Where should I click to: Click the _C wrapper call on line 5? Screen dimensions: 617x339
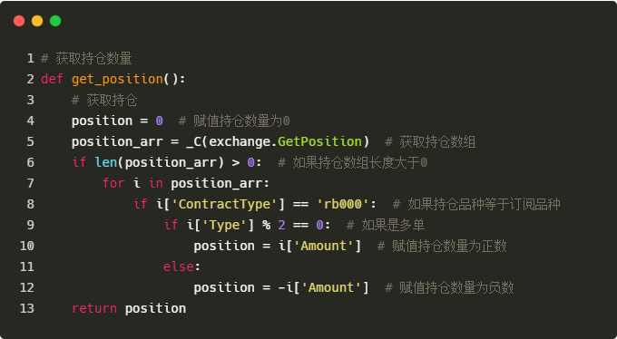[193, 142]
